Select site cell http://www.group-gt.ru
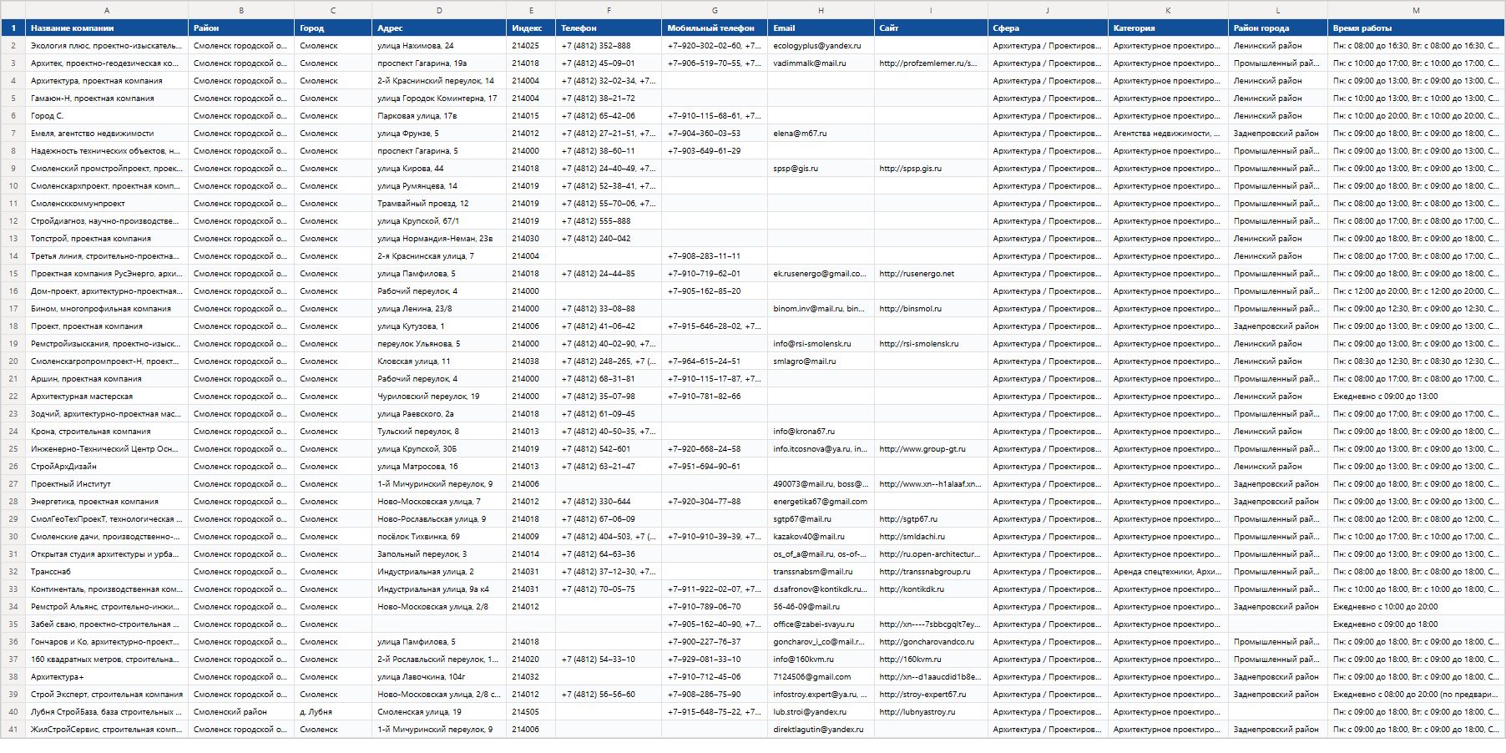The height and width of the screenshot is (753, 1506). tap(931, 448)
